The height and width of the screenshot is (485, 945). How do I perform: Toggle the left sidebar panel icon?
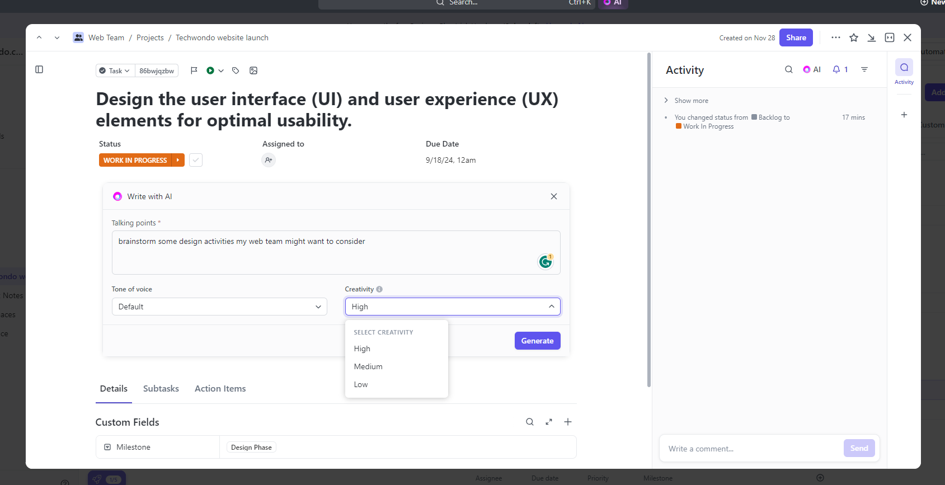coord(39,69)
